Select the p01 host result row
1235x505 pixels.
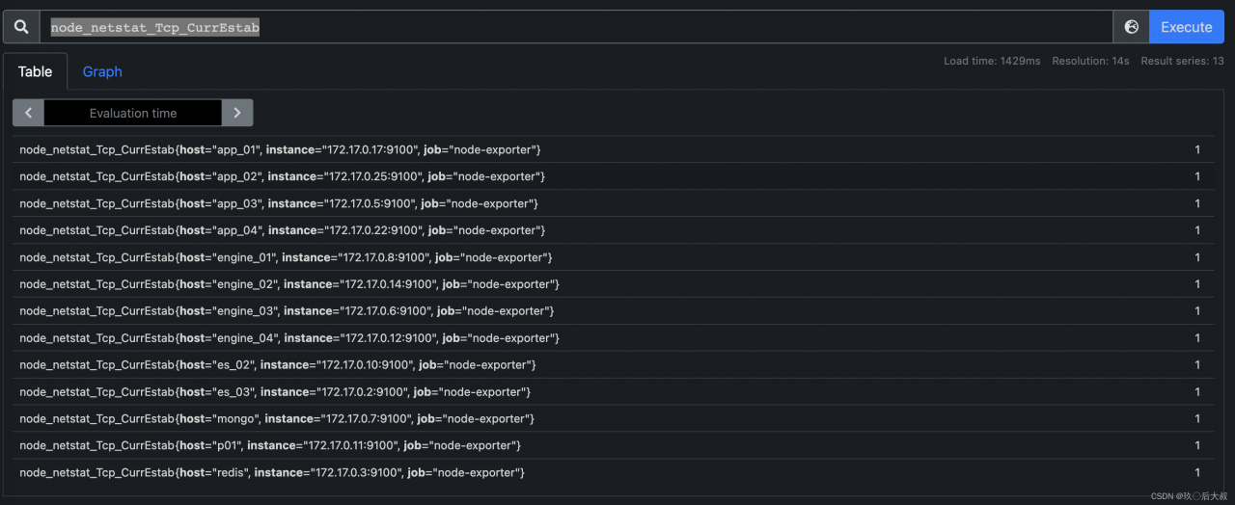click(x=613, y=445)
